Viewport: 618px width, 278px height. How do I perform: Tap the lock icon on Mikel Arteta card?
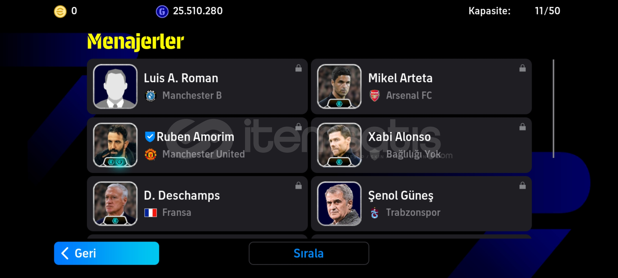coord(522,68)
